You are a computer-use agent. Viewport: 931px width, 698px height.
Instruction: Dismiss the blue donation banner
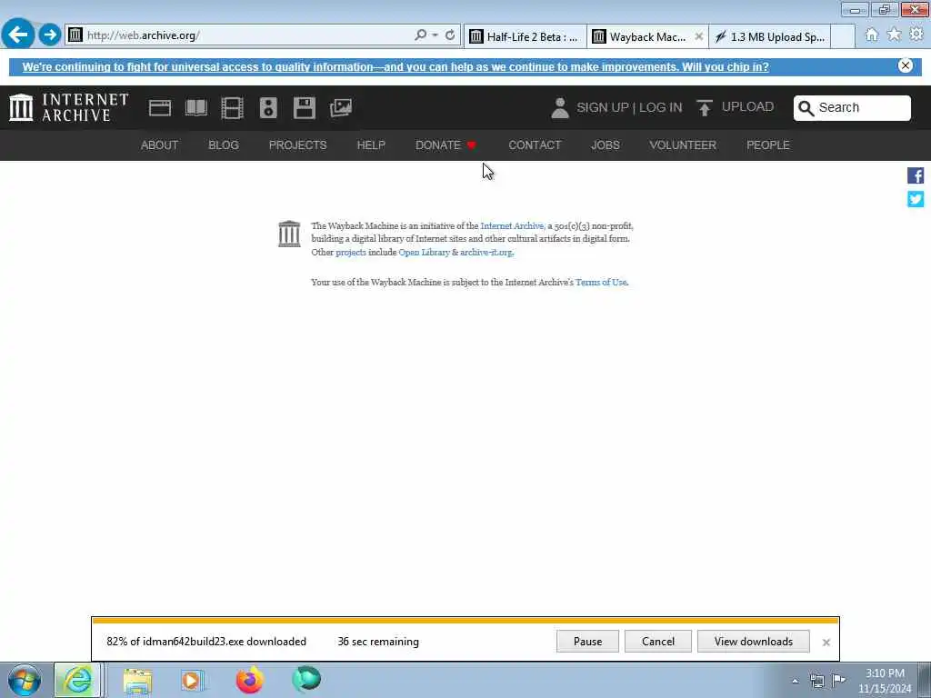[x=905, y=65]
